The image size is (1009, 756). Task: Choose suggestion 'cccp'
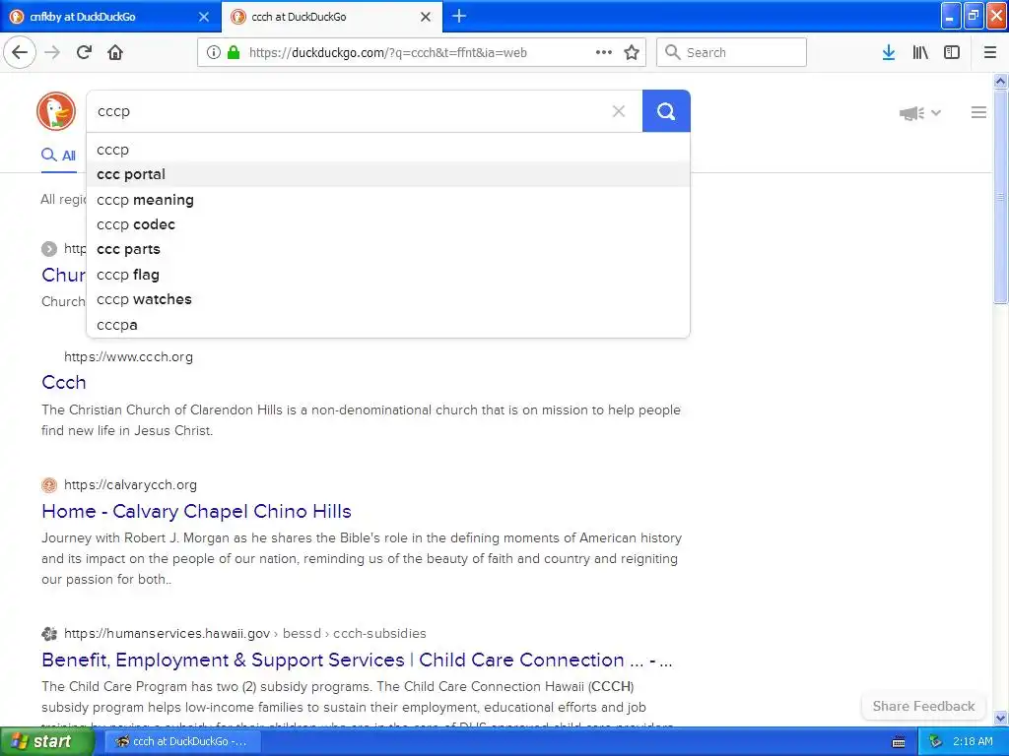coord(388,150)
